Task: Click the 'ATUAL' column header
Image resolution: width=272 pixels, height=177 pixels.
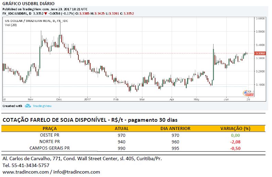Action: [x=122, y=129]
